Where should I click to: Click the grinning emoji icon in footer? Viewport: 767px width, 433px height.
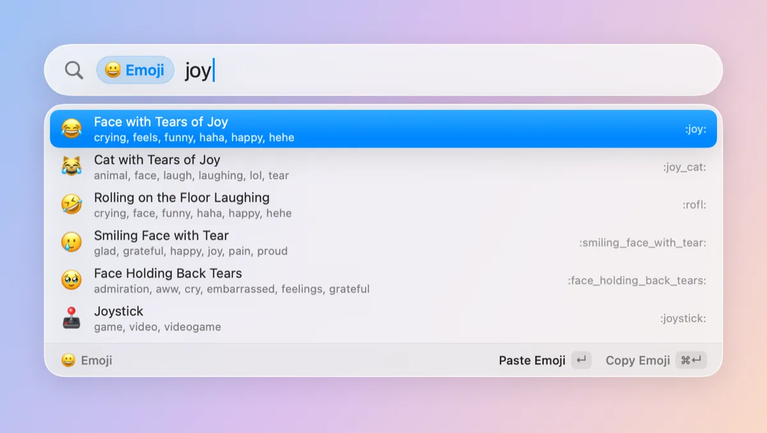(68, 360)
